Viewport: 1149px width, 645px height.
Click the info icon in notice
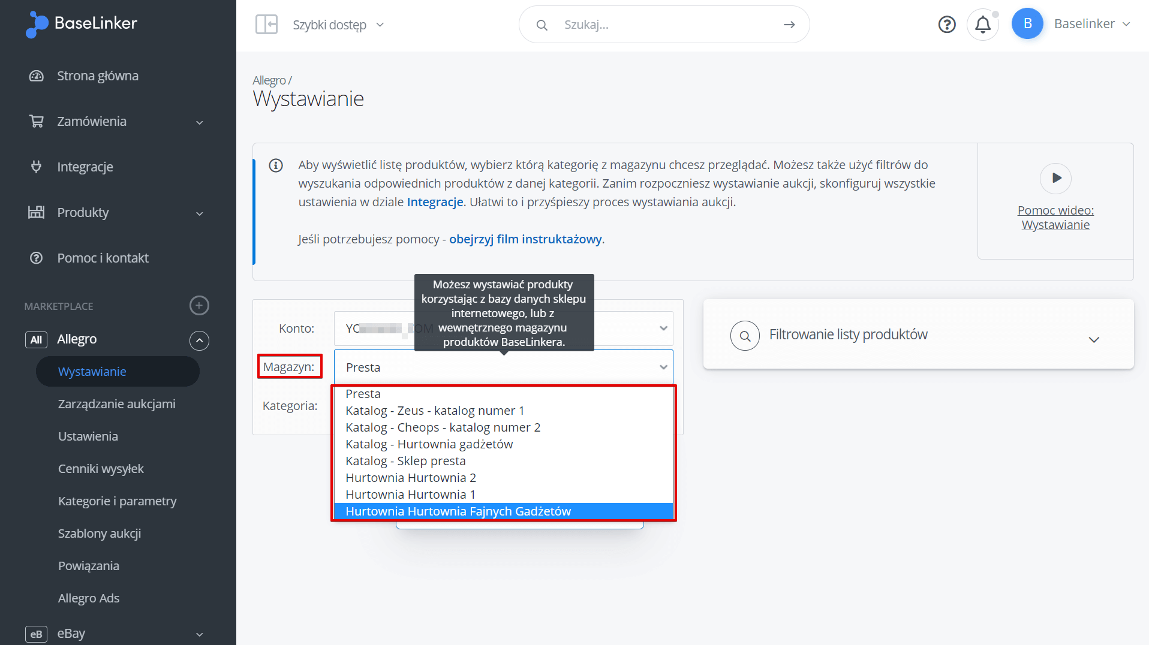coord(276,165)
